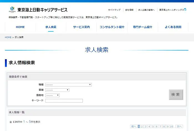Open the 専門チーム紹介 navigation tab

(x=142, y=27)
